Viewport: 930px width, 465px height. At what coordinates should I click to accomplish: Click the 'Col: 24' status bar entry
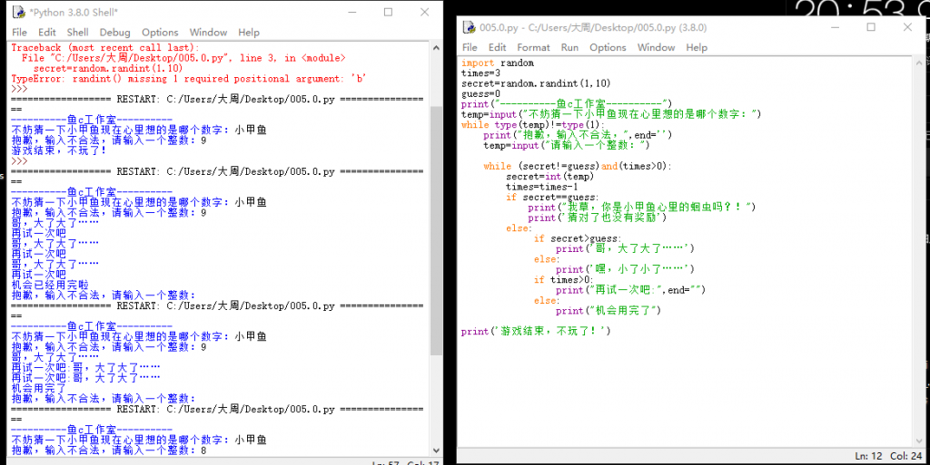pyautogui.click(x=905, y=456)
